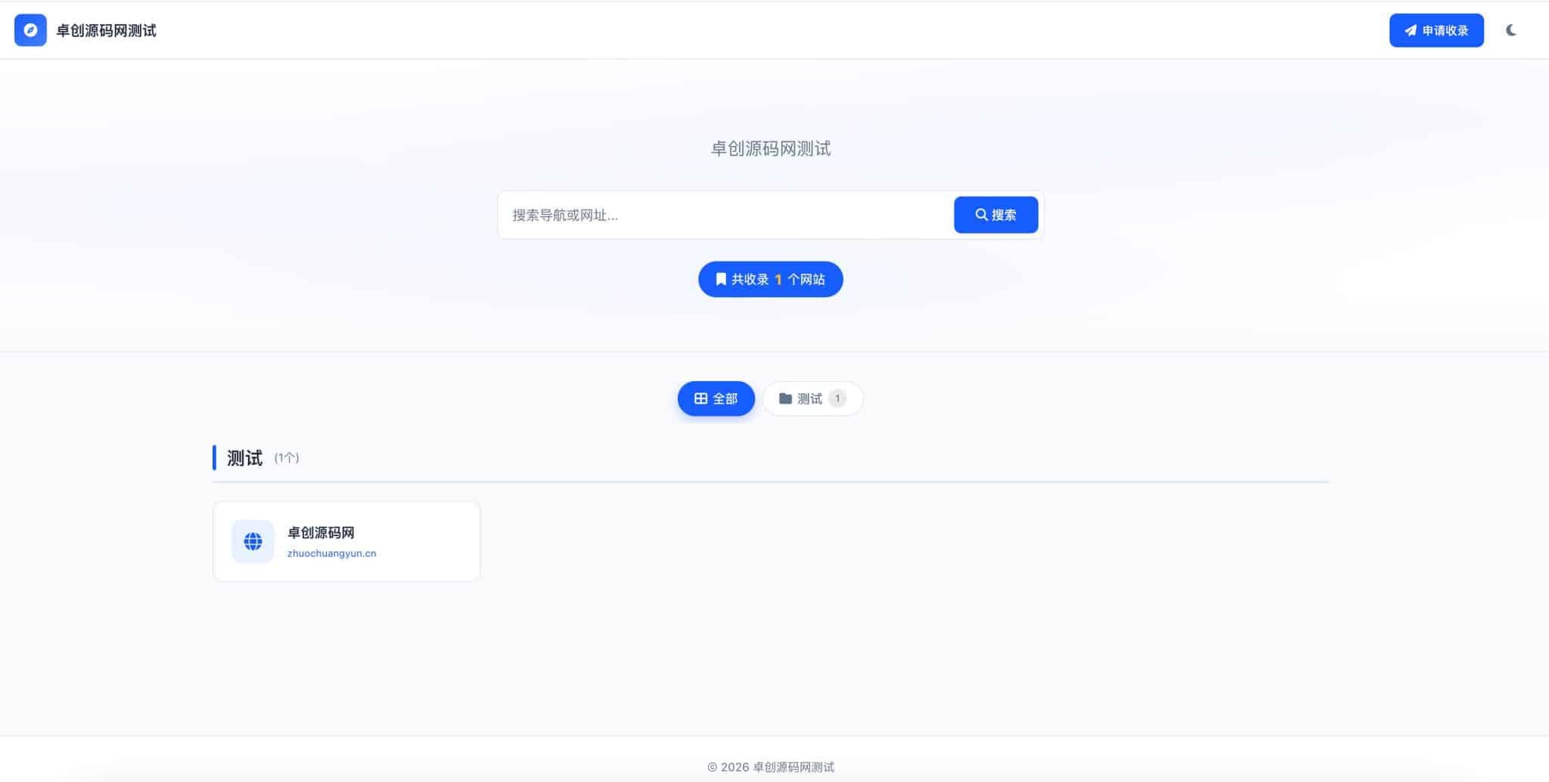Select the 全部 category tab

(716, 399)
